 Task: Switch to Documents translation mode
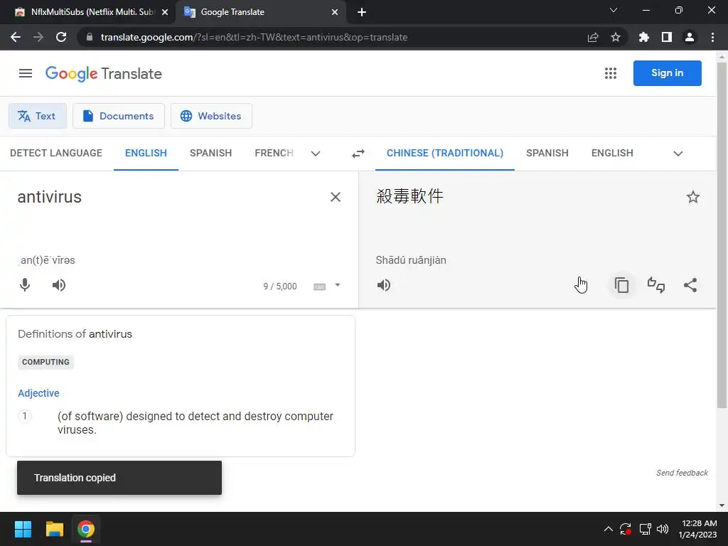[x=119, y=116]
